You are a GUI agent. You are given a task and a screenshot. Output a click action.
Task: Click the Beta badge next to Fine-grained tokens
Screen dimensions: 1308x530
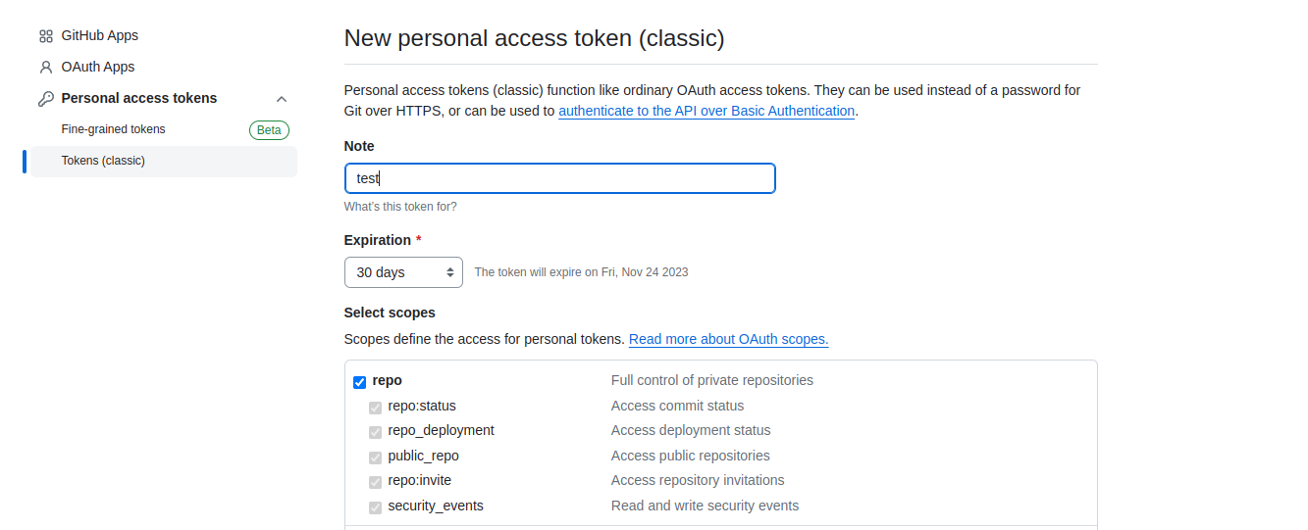(x=269, y=130)
